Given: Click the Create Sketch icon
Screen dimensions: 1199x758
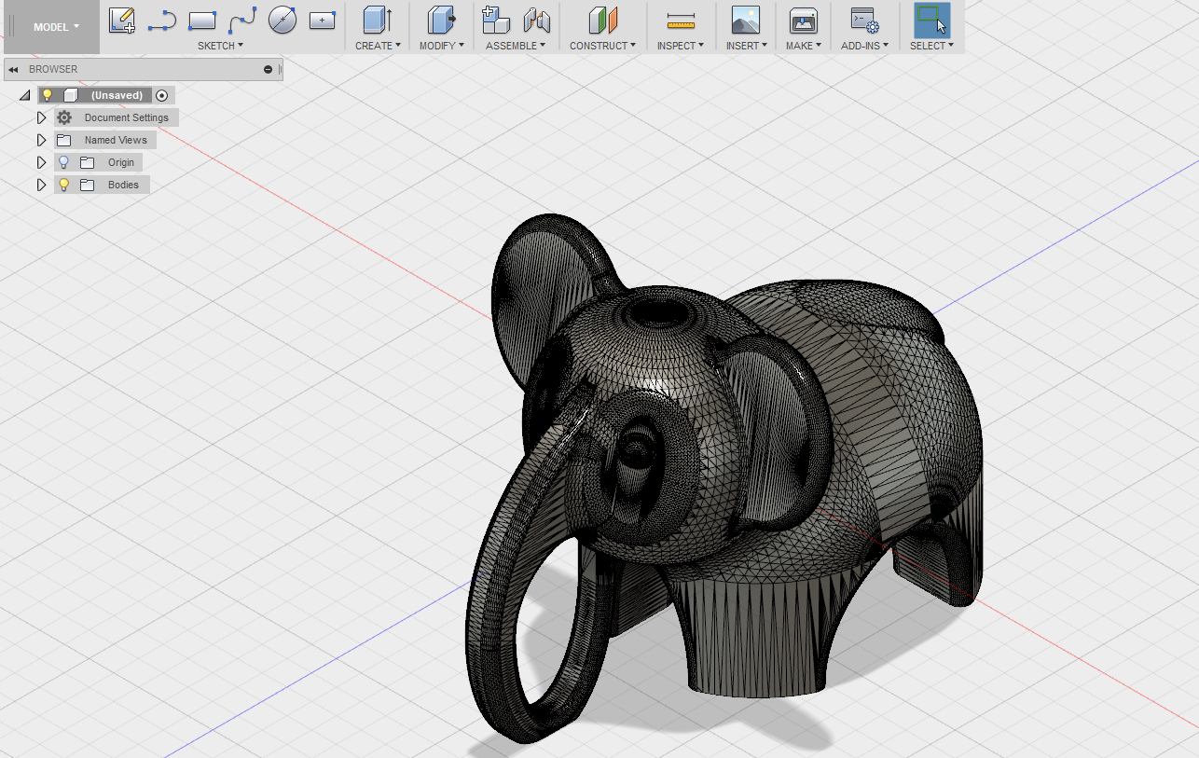Looking at the screenshot, I should (122, 20).
